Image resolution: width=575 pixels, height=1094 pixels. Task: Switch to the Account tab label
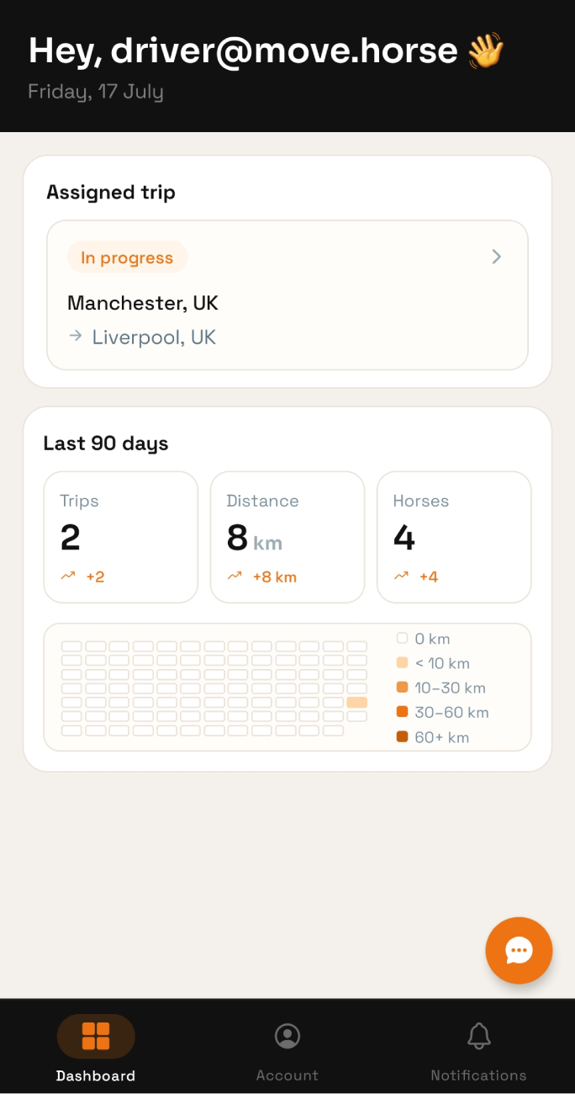(287, 1075)
